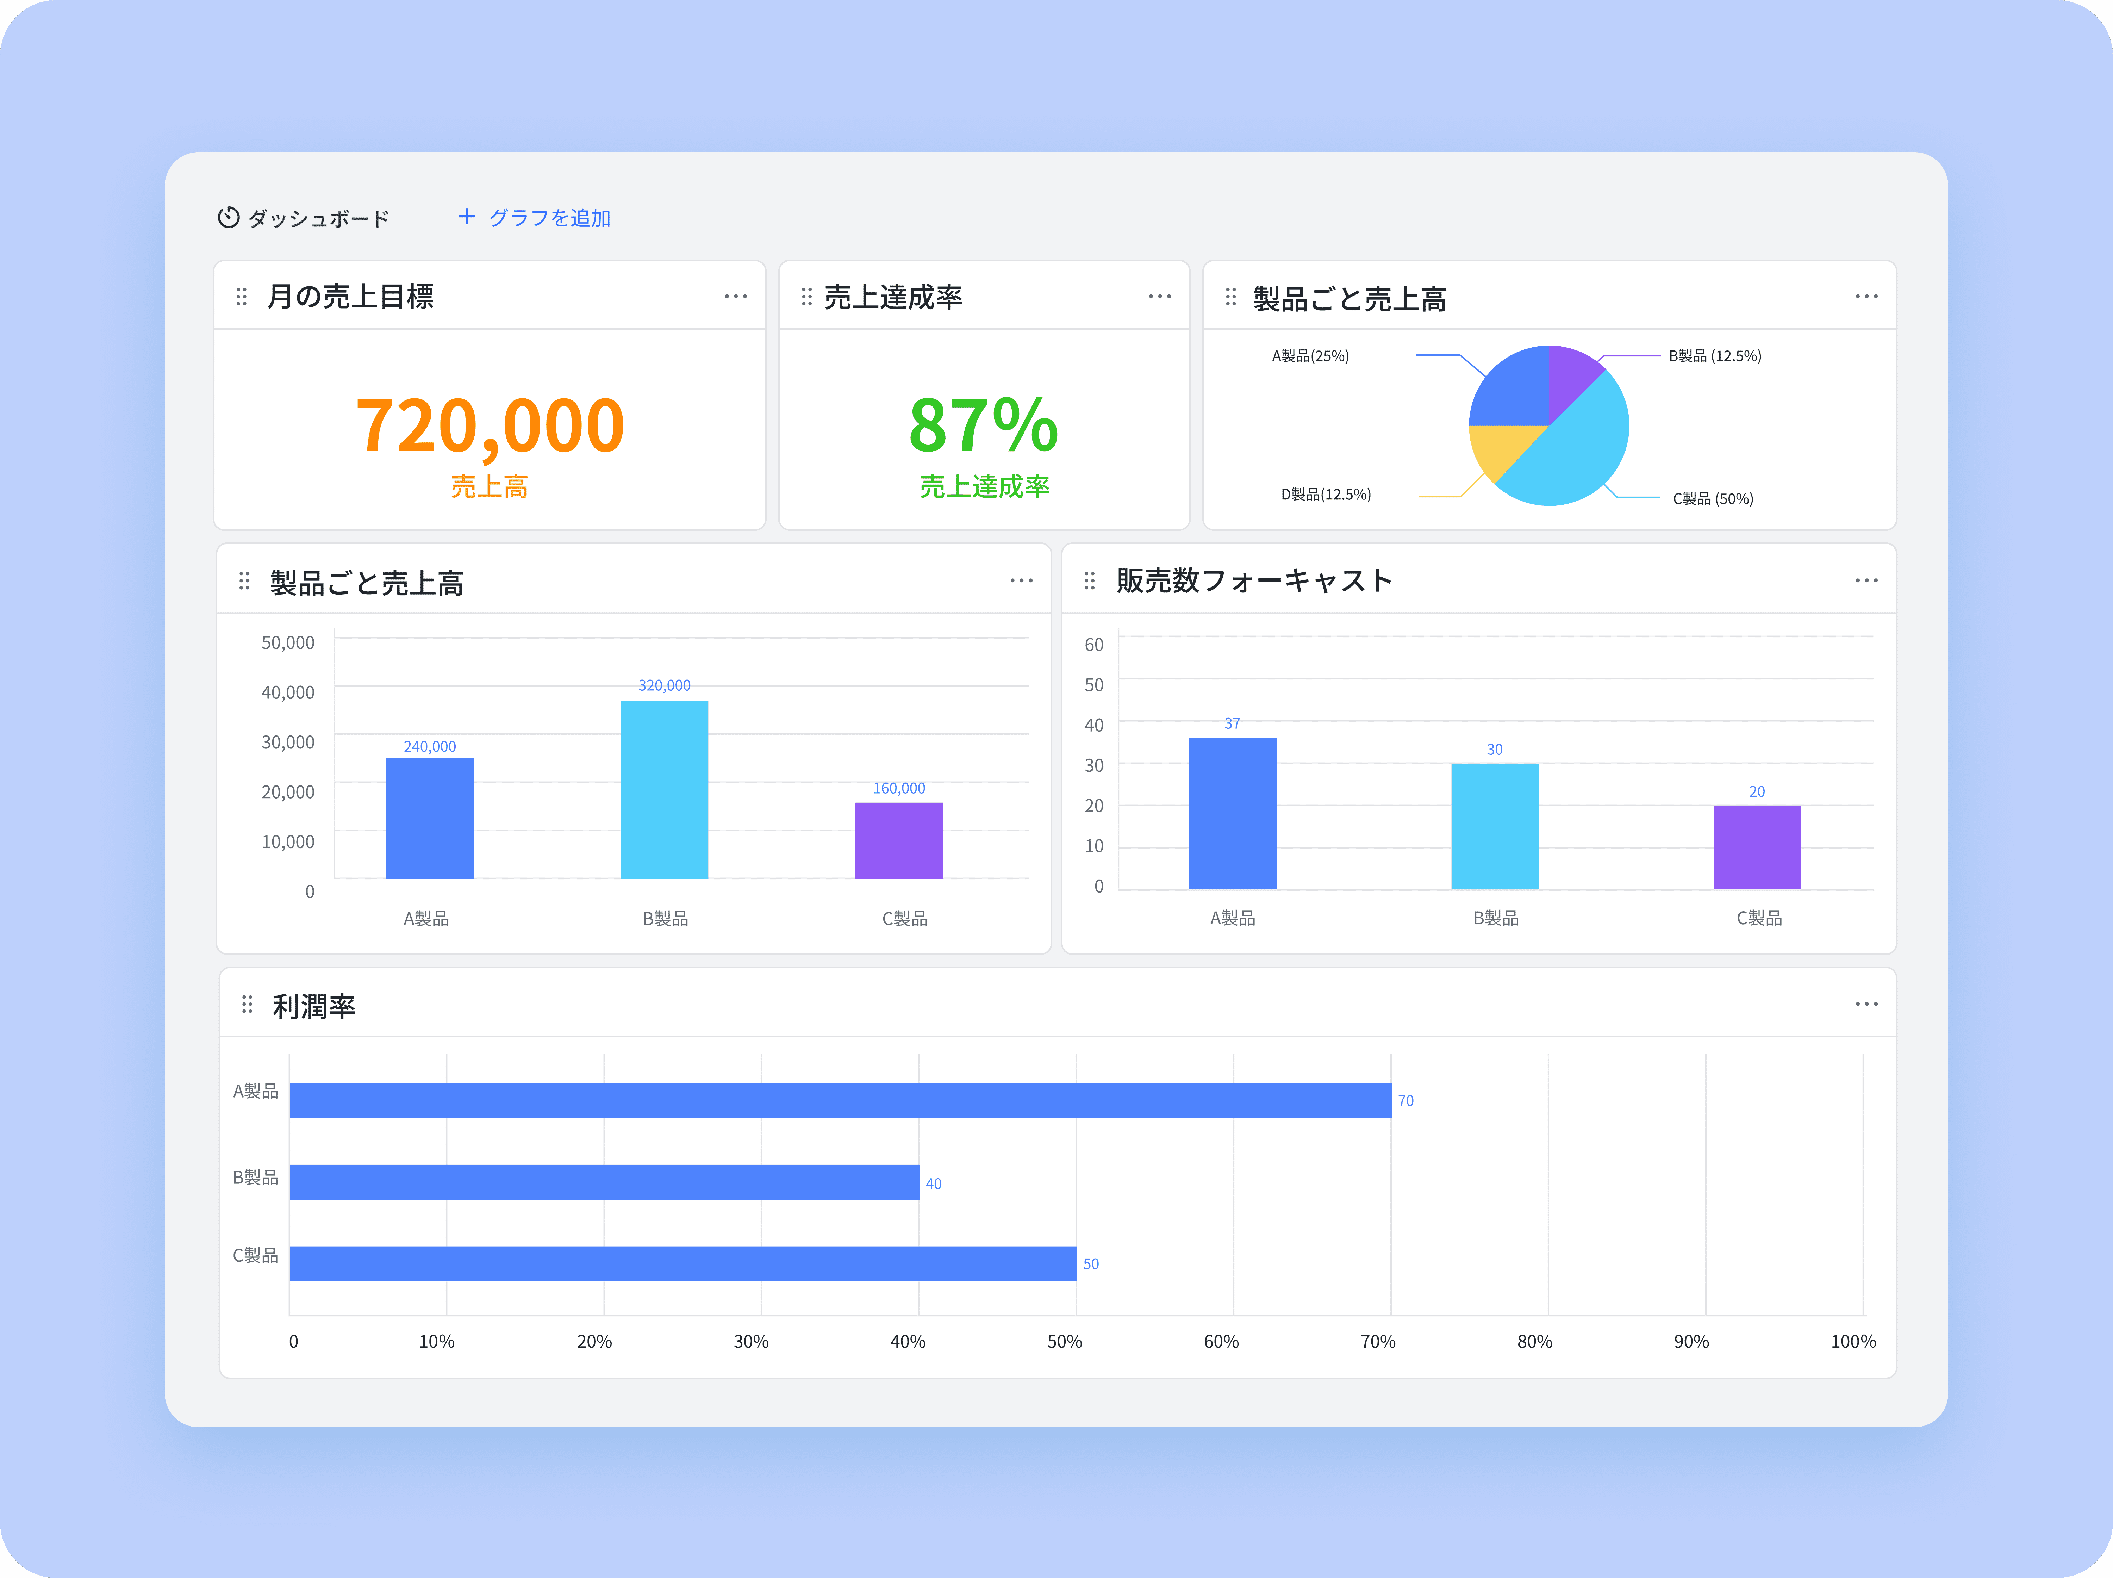This screenshot has height=1578, width=2113.
Task: Click drag handle on 月の売上目標 card
Action: click(242, 297)
